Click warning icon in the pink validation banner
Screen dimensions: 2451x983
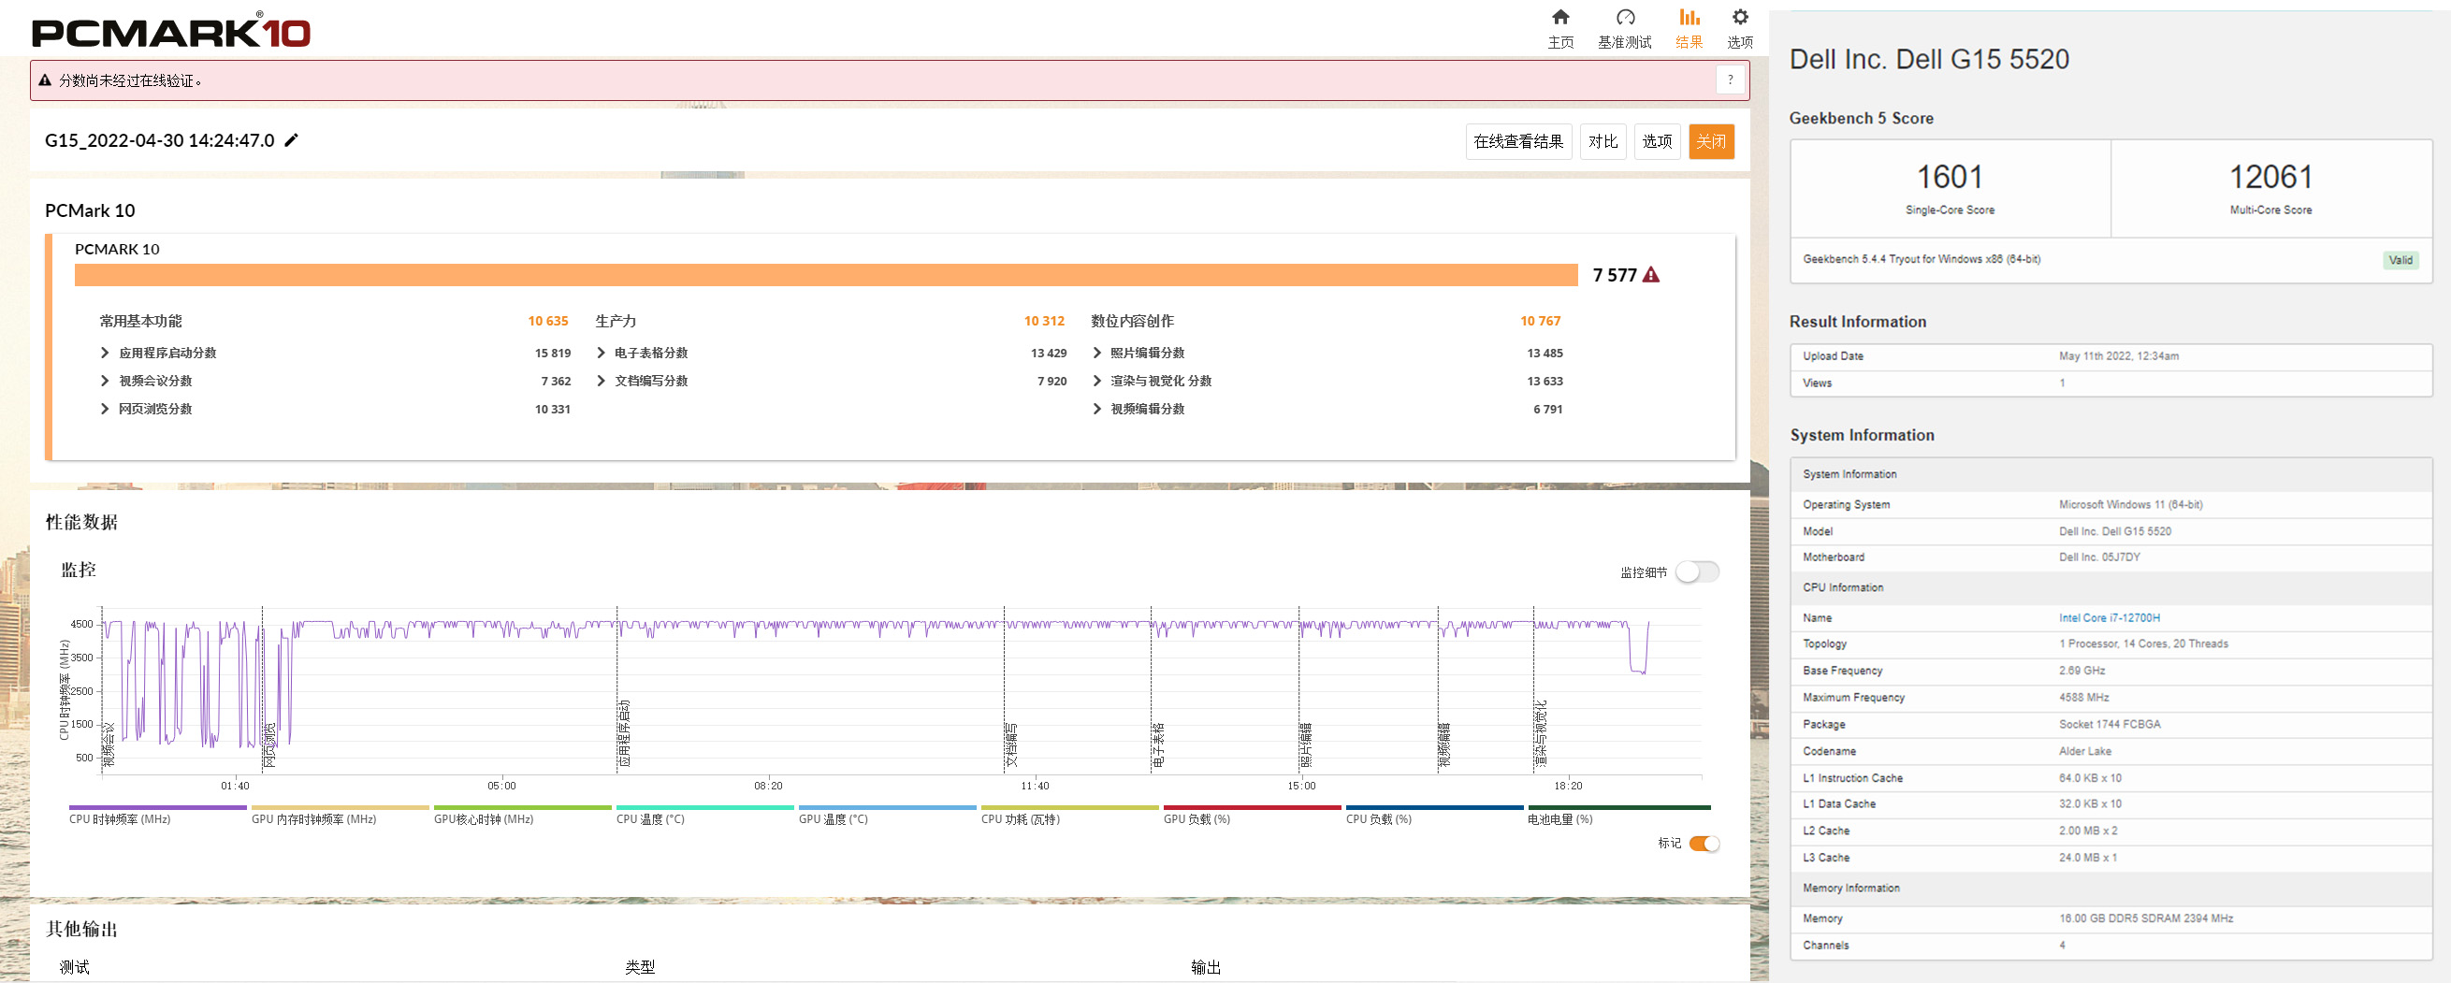45,80
